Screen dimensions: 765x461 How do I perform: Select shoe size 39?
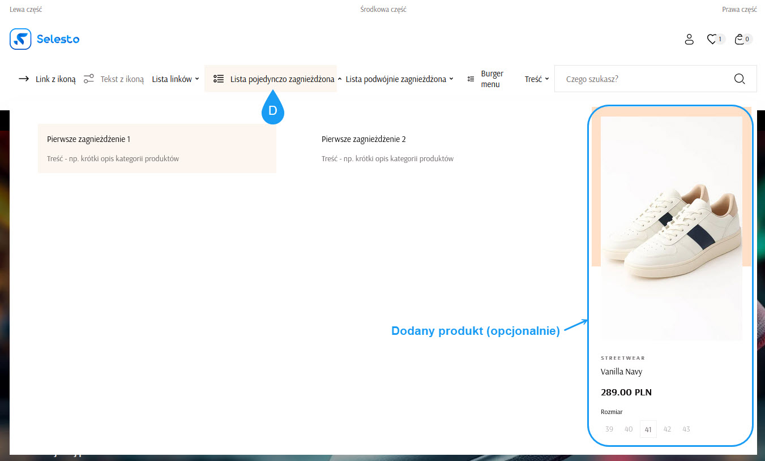pyautogui.click(x=609, y=429)
